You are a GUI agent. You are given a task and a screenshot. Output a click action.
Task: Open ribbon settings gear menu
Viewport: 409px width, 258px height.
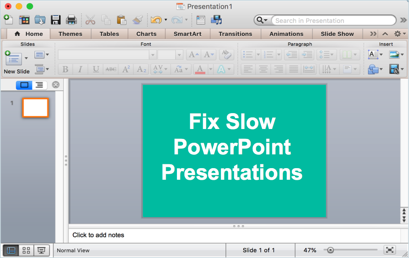pyautogui.click(x=400, y=34)
